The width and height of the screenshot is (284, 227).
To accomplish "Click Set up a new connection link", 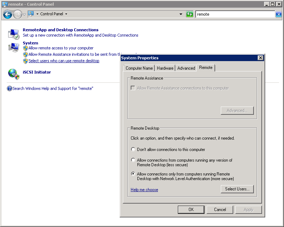I will click(x=81, y=35).
